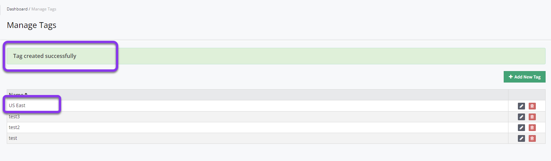
Task: Select the test2 tag name
Action: click(14, 127)
